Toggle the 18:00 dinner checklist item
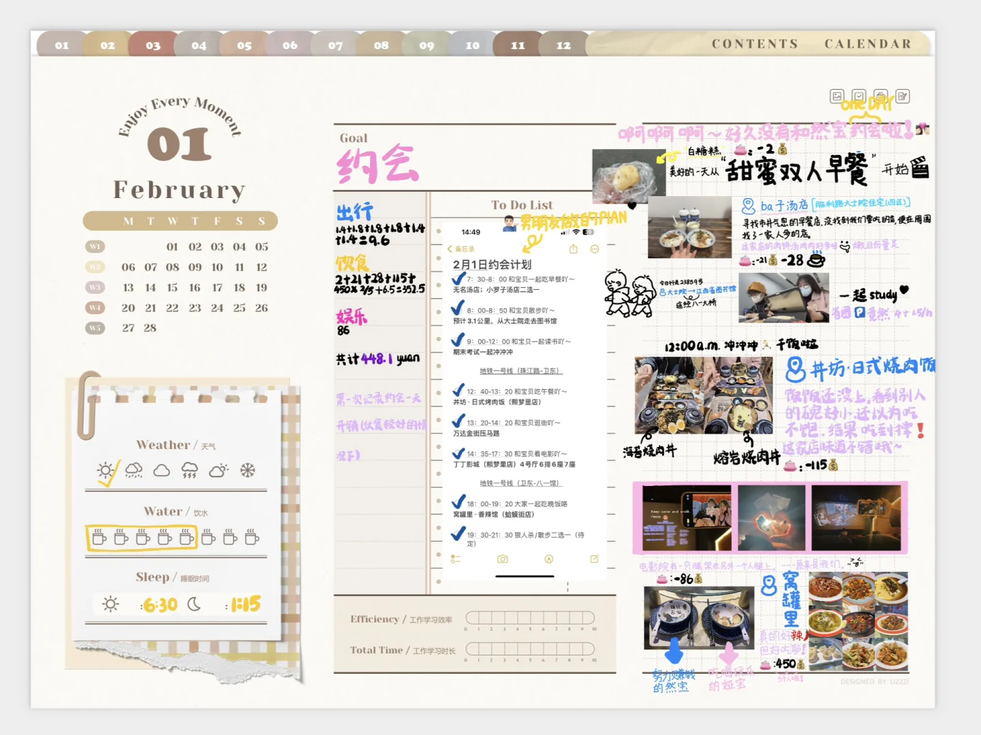 (458, 503)
